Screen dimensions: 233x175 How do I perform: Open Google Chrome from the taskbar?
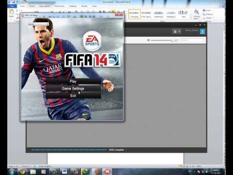[23, 172]
